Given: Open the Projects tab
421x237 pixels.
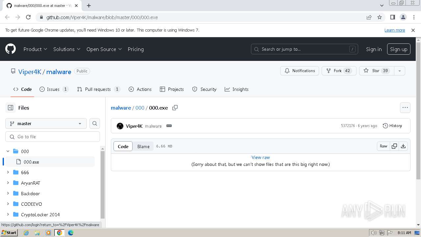Looking at the screenshot, I should 172,89.
